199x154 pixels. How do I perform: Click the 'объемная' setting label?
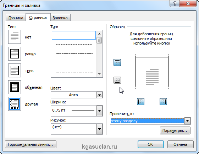[x=34, y=87]
